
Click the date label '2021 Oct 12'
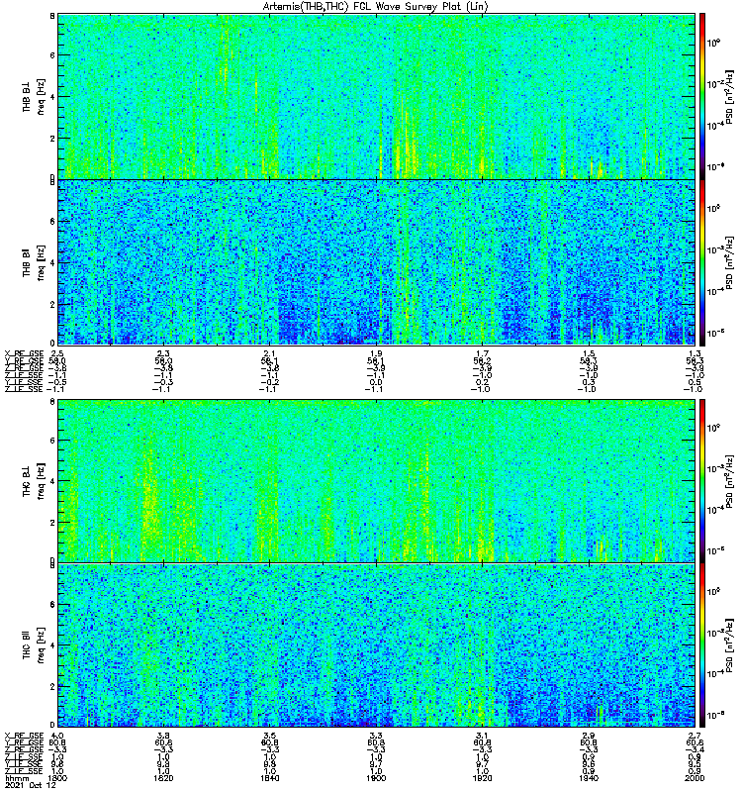(31, 785)
